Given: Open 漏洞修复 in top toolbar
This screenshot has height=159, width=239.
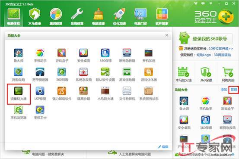Looking at the screenshot, I should (56, 17).
